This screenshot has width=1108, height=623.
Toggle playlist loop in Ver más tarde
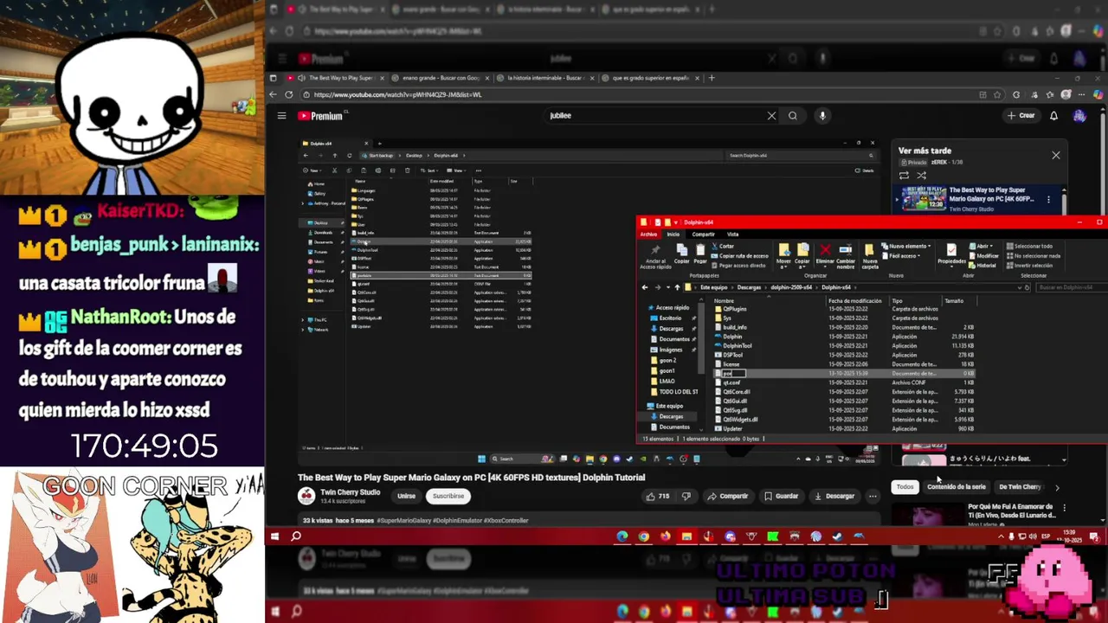click(904, 176)
